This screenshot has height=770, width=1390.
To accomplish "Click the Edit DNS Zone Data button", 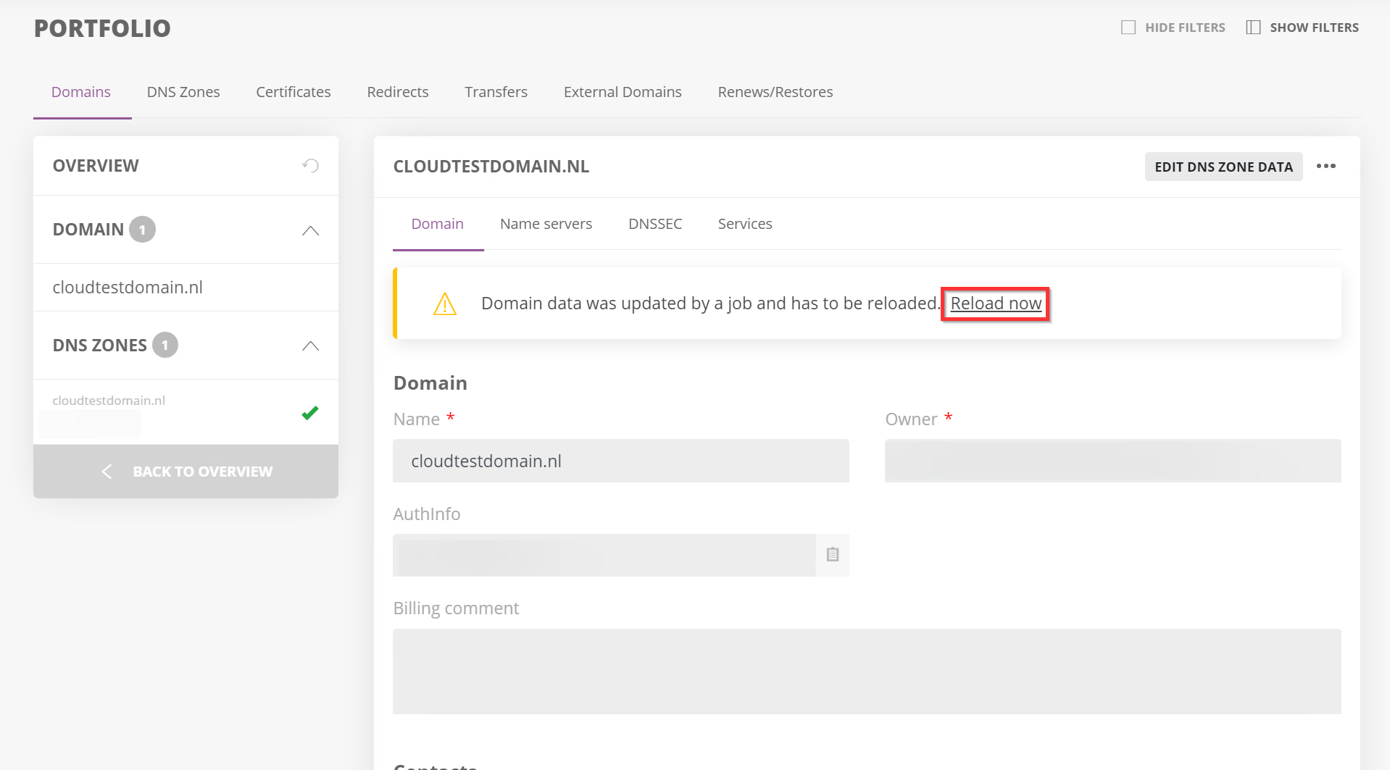I will (x=1223, y=167).
